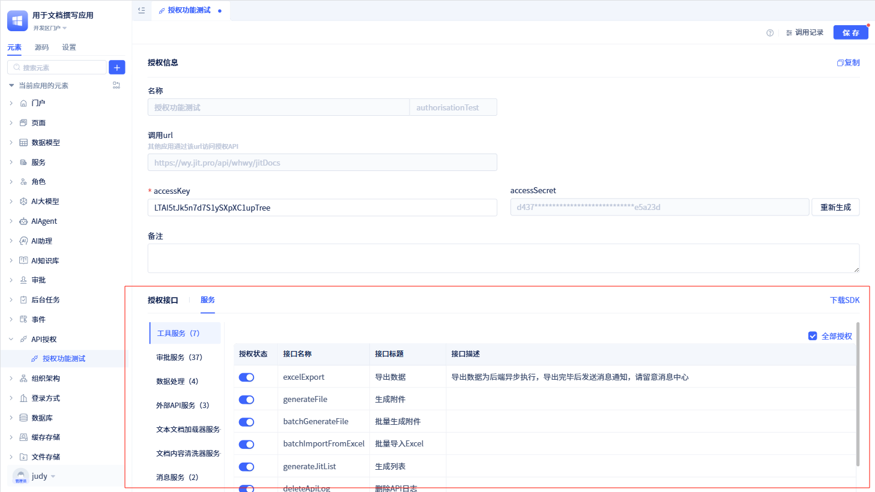The image size is (875, 492).
Task: Uncheck the 全部授权 checkbox
Action: (813, 336)
